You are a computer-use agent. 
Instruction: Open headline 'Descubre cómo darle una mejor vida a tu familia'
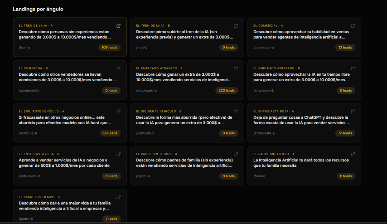(x=65, y=206)
